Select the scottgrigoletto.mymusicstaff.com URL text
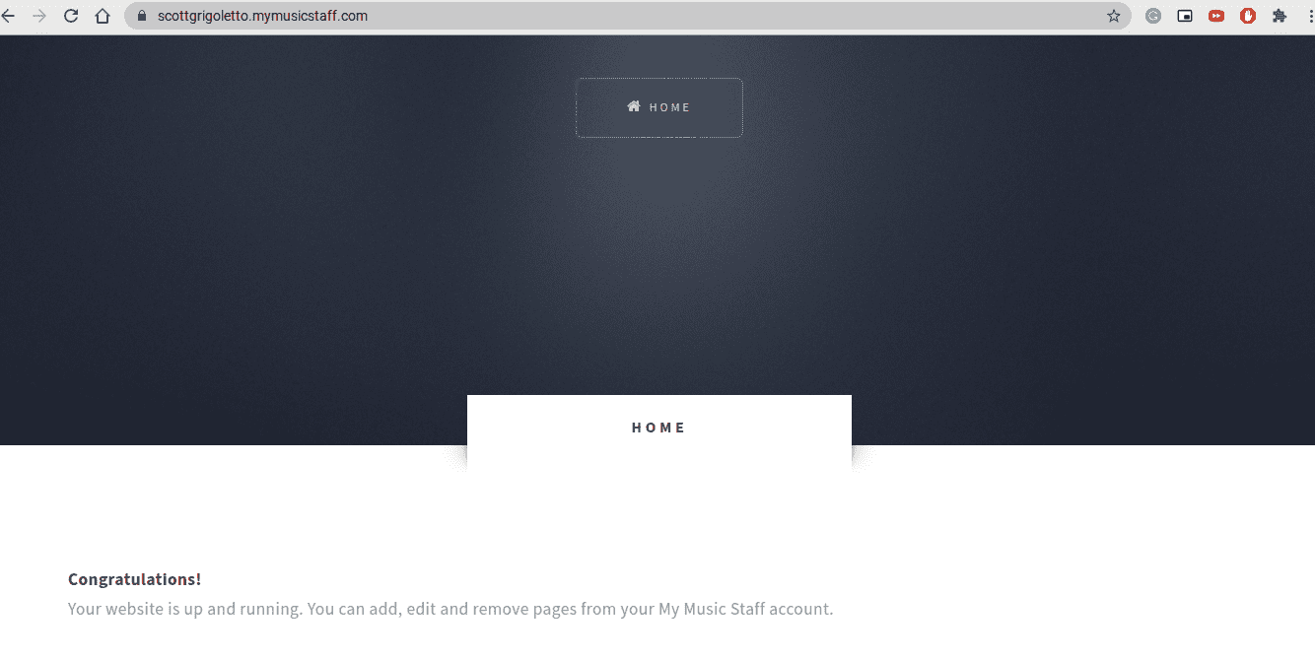 click(262, 16)
